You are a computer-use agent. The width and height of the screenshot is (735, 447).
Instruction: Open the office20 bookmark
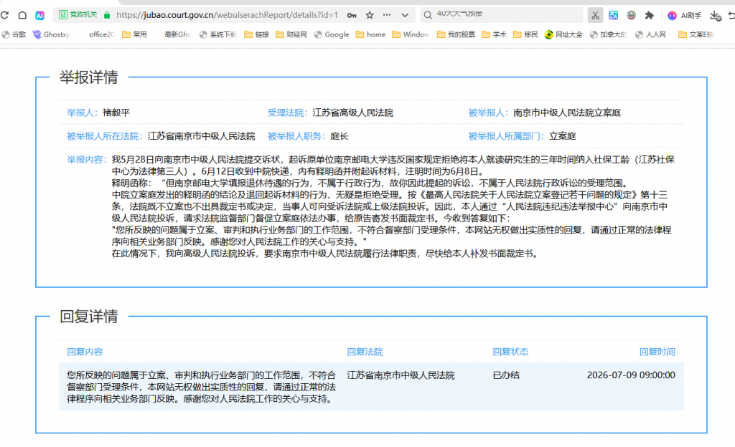(101, 34)
